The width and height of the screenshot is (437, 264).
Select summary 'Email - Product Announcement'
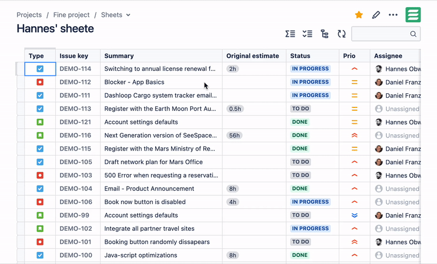[x=149, y=189]
